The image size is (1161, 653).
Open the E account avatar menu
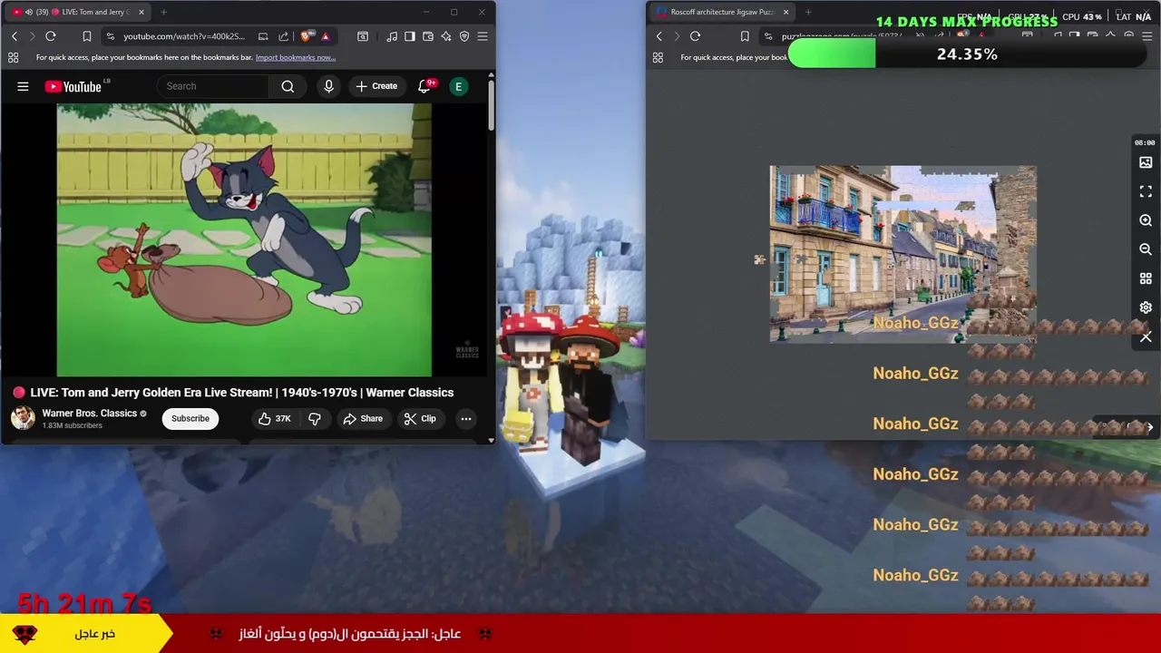point(459,86)
